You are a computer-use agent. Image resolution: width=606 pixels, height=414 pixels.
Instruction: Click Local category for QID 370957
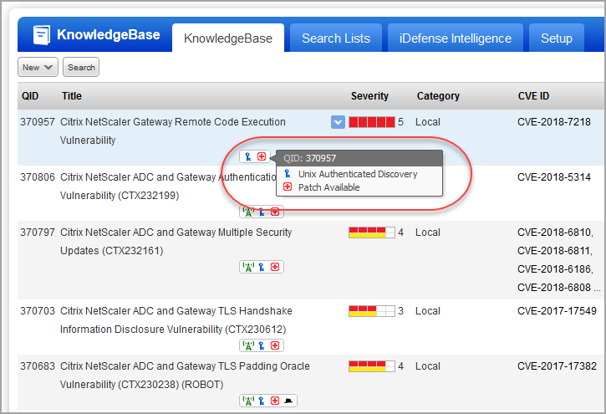click(x=428, y=122)
